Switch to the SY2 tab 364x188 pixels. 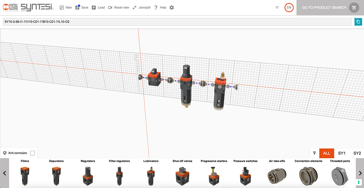pyautogui.click(x=357, y=153)
